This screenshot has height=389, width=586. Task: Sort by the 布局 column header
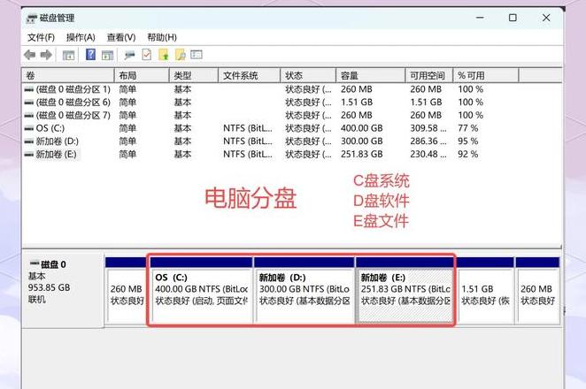click(142, 75)
